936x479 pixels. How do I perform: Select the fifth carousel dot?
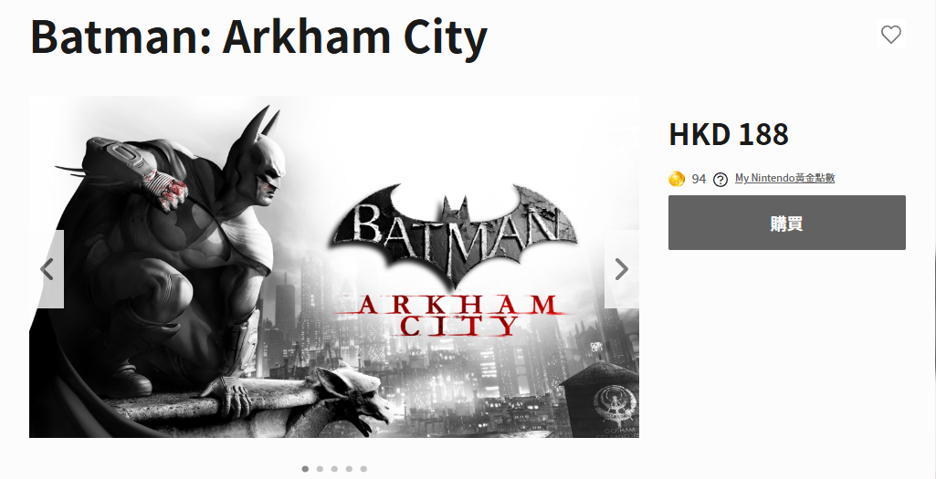tap(363, 469)
